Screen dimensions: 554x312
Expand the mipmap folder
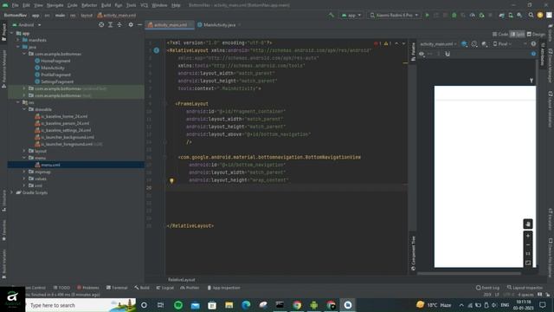coord(24,172)
